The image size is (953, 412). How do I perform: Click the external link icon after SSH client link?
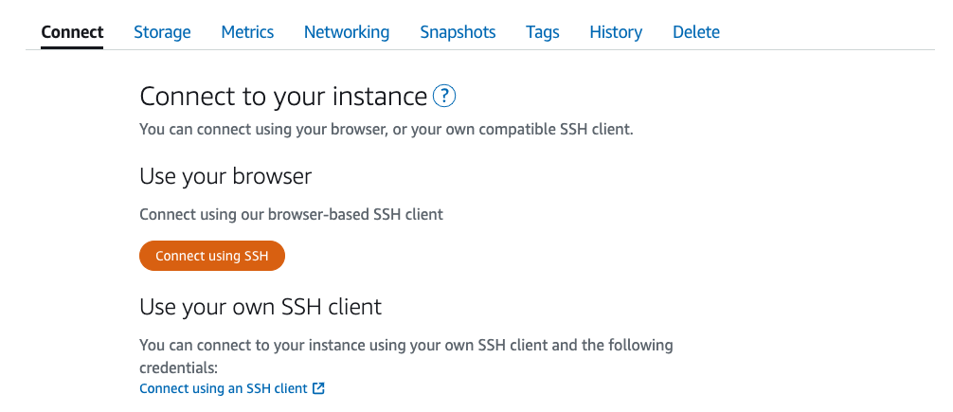(x=318, y=388)
